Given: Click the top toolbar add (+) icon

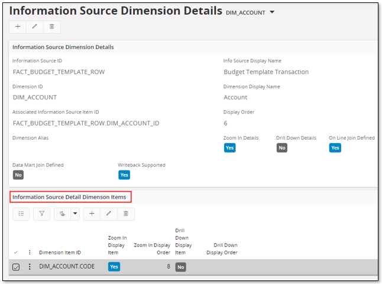Looking at the screenshot, I should (x=18, y=27).
